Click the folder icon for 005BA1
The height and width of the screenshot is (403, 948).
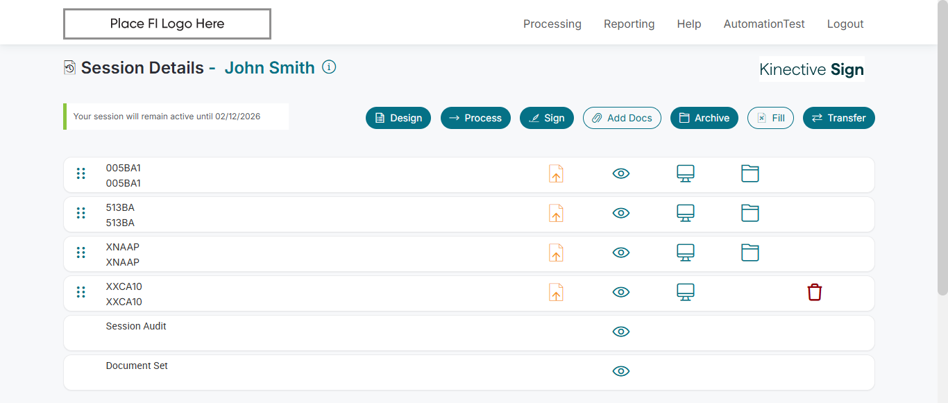tap(750, 173)
